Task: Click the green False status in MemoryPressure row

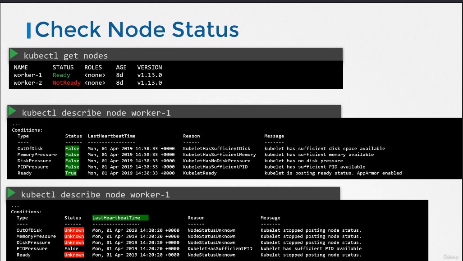Action: point(72,155)
